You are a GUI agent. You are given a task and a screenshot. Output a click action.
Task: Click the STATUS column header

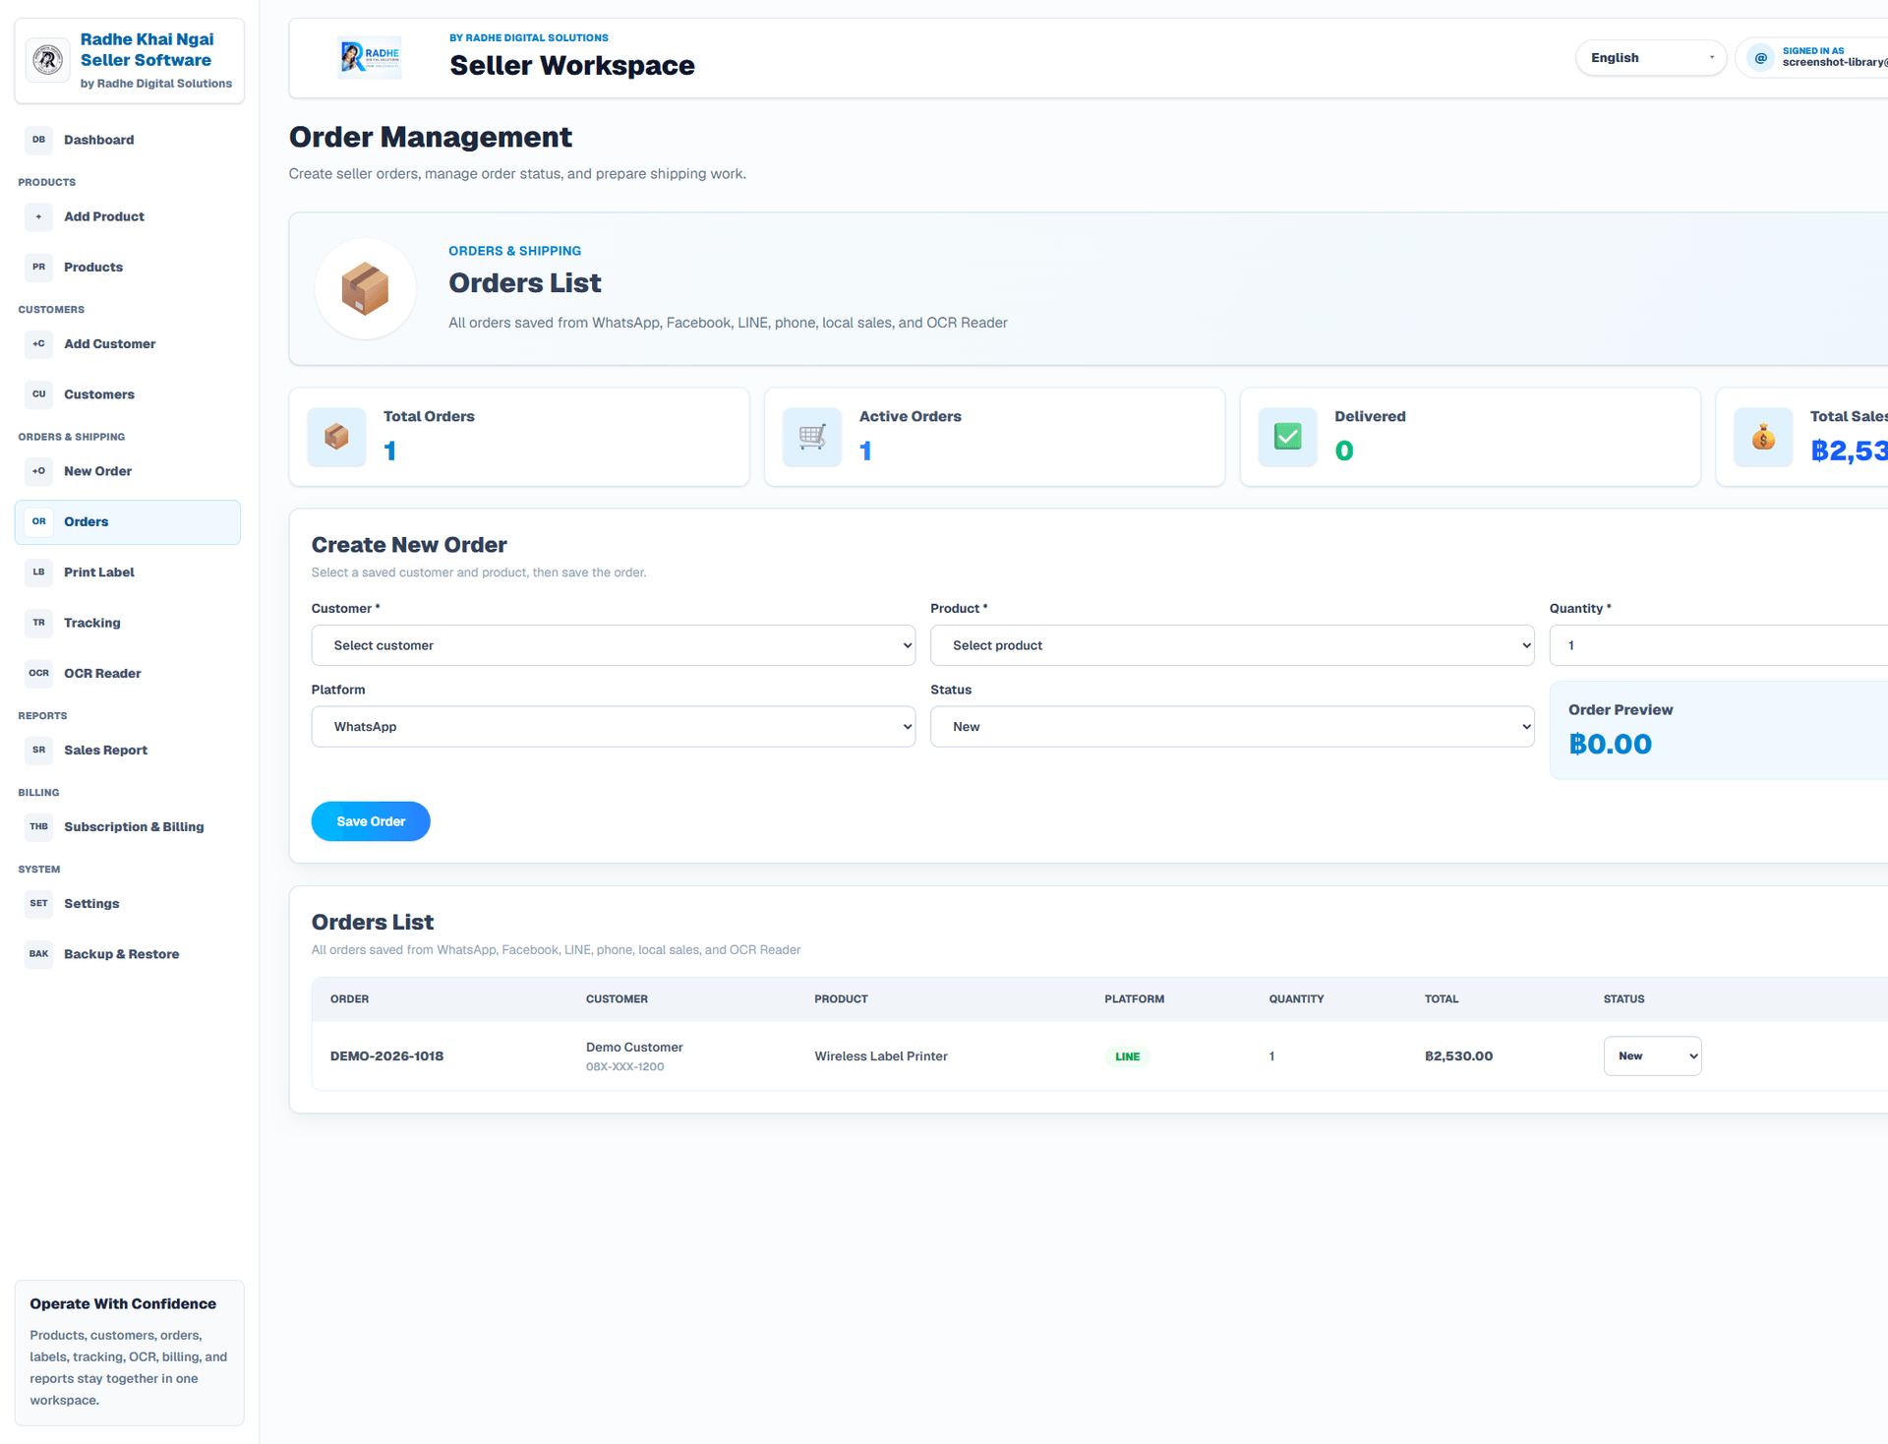coord(1623,998)
